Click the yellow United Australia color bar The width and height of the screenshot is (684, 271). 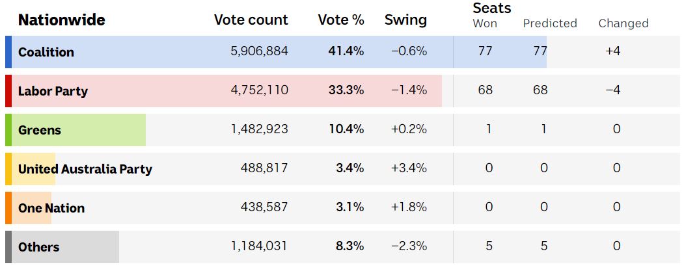click(x=8, y=169)
